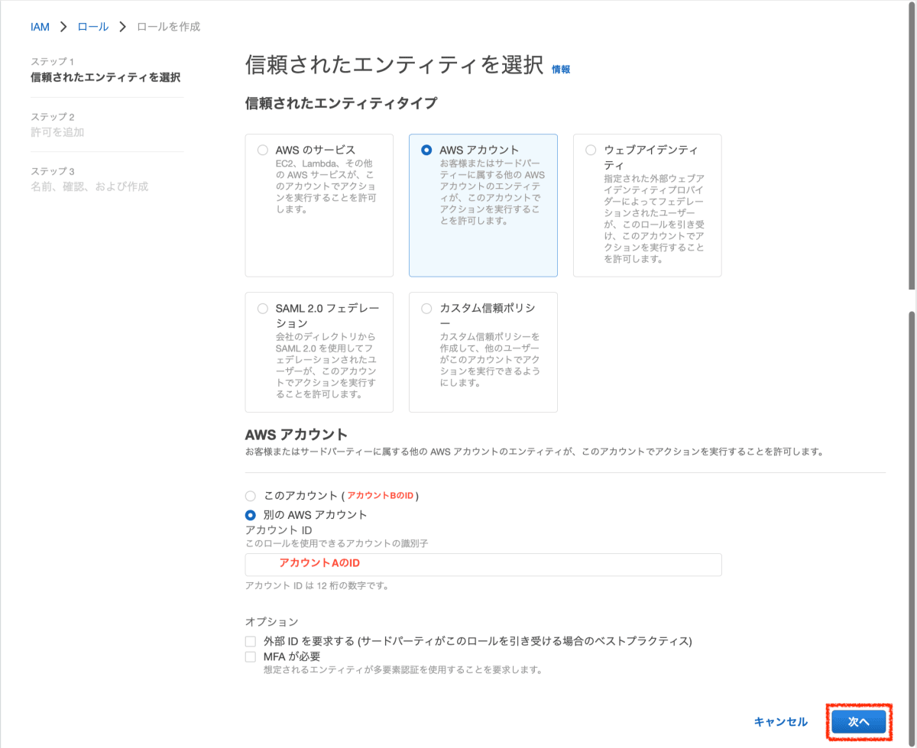Click the 情報 link next to heading

[x=562, y=69]
